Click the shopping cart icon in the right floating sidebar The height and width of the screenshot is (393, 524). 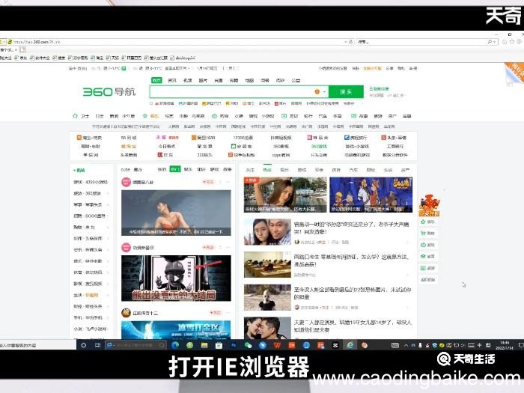tap(423, 234)
